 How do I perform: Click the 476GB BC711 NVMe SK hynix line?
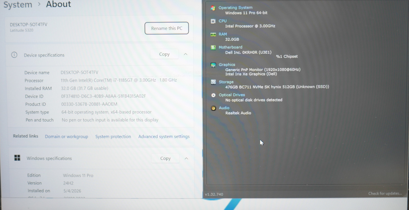coord(277,87)
